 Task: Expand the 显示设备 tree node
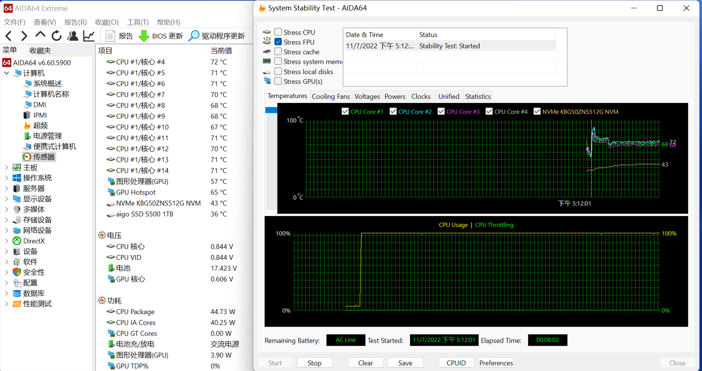(7, 199)
